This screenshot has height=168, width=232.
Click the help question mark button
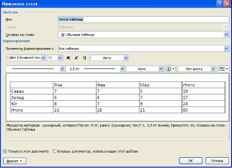[x=220, y=4]
